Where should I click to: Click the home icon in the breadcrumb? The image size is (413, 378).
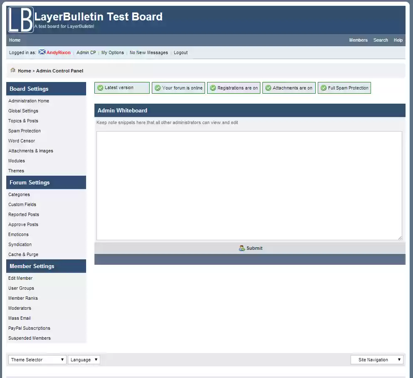(13, 71)
